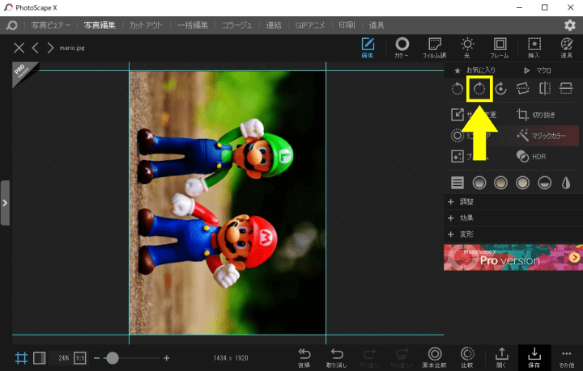Click the 復帰 revert button
This screenshot has height=371, width=583.
pyautogui.click(x=304, y=357)
